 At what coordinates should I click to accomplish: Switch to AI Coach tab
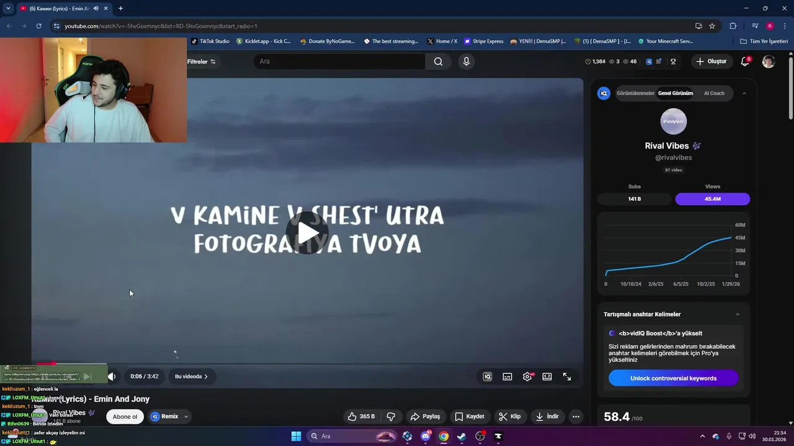[714, 93]
